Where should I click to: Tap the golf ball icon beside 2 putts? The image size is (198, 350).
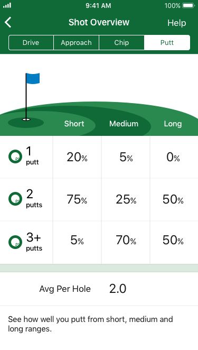pos(15,199)
